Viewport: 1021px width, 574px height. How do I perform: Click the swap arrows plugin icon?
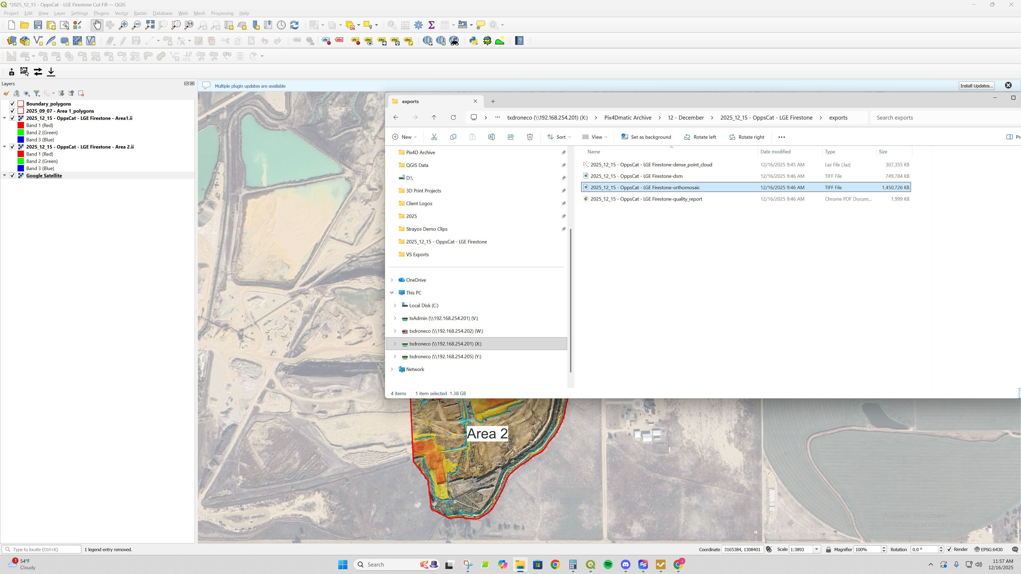tap(38, 72)
